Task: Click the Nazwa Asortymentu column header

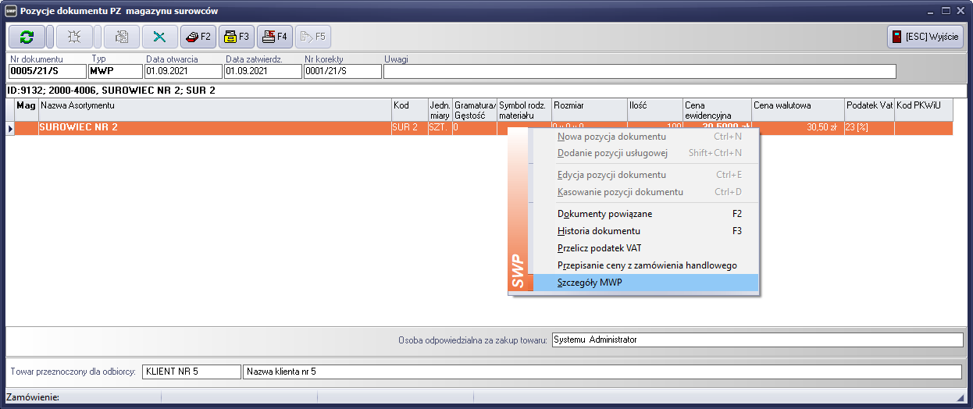Action: click(x=214, y=105)
